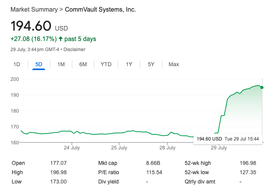Click the Low value 173.00
This screenshot has height=192, width=279.
coord(58,182)
